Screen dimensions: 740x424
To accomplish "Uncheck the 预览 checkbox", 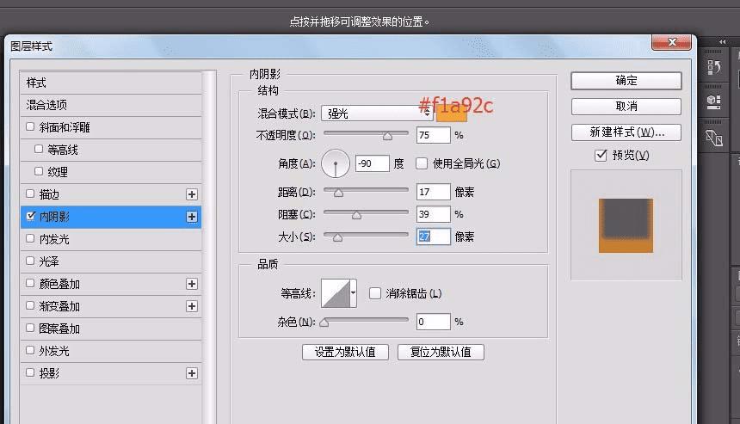I will 601,155.
